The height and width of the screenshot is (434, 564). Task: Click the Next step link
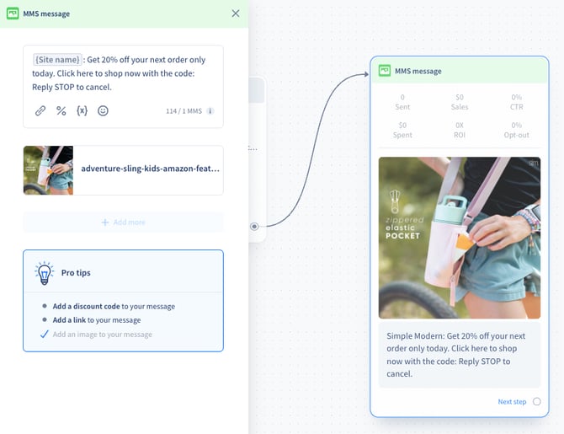pos(512,402)
